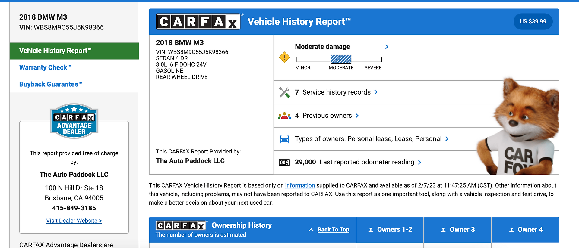
Task: Open Warranty Check from the sidebar
Action: (x=74, y=68)
